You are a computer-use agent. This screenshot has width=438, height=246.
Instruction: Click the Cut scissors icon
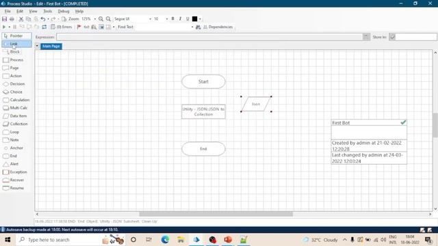(21, 19)
